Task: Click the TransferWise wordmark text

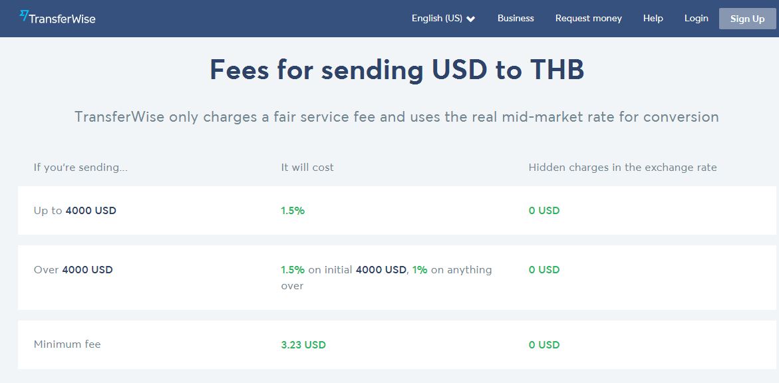Action: [x=62, y=19]
